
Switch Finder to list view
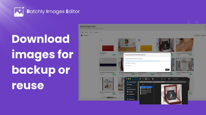coord(143,79)
